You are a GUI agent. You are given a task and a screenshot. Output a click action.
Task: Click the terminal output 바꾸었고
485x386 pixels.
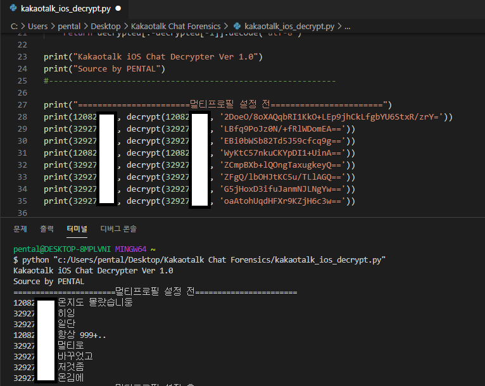pyautogui.click(x=75, y=356)
